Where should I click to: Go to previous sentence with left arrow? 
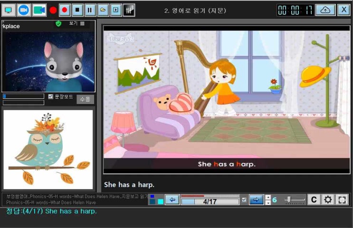[172, 199]
